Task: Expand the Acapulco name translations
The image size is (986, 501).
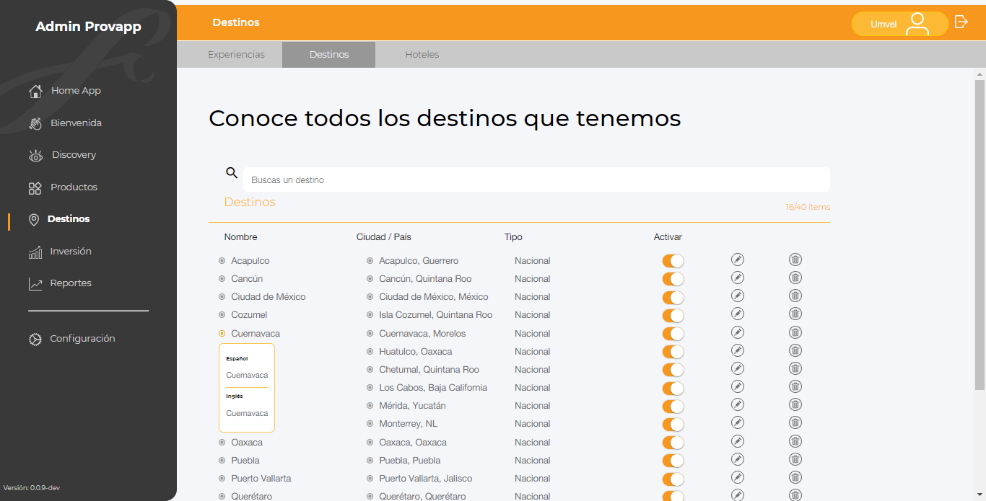Action: (222, 261)
